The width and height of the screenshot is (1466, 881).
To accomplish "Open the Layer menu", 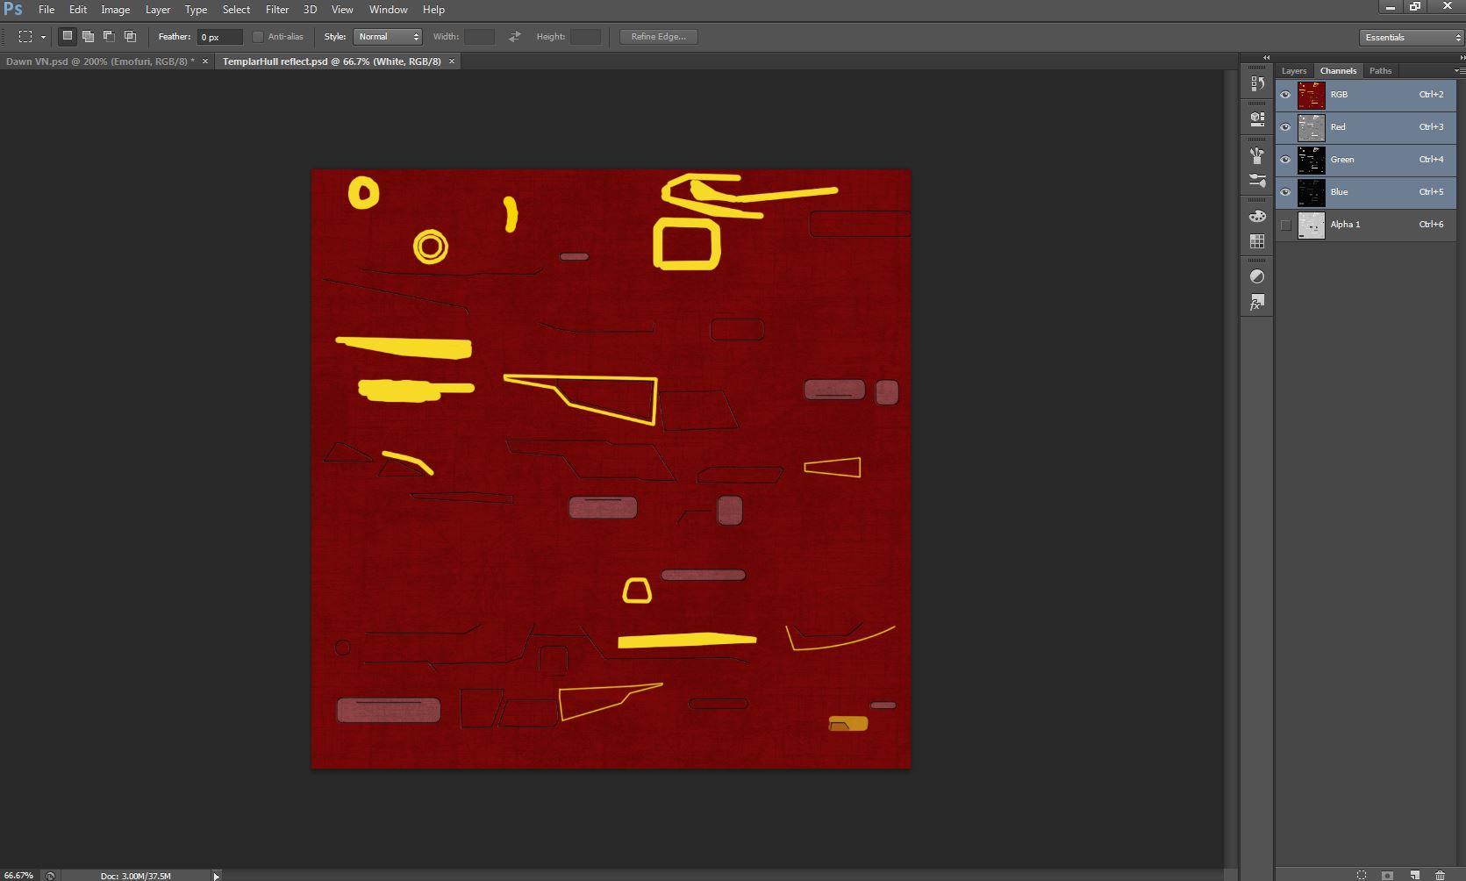I will 158,10.
